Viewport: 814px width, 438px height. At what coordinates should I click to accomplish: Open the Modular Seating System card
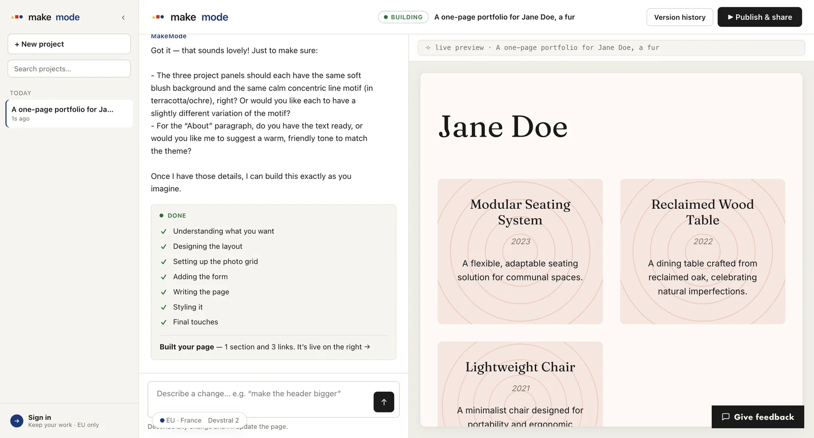point(520,252)
